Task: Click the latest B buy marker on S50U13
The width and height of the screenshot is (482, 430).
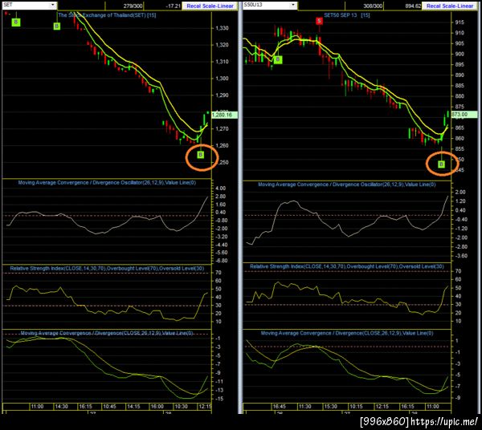Action: (x=441, y=164)
